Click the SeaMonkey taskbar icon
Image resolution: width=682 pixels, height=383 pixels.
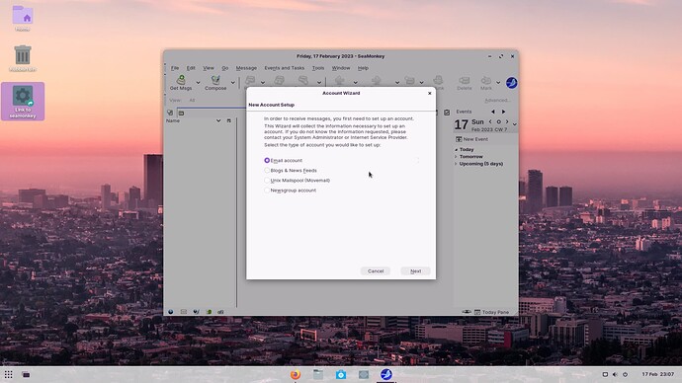[x=386, y=374]
